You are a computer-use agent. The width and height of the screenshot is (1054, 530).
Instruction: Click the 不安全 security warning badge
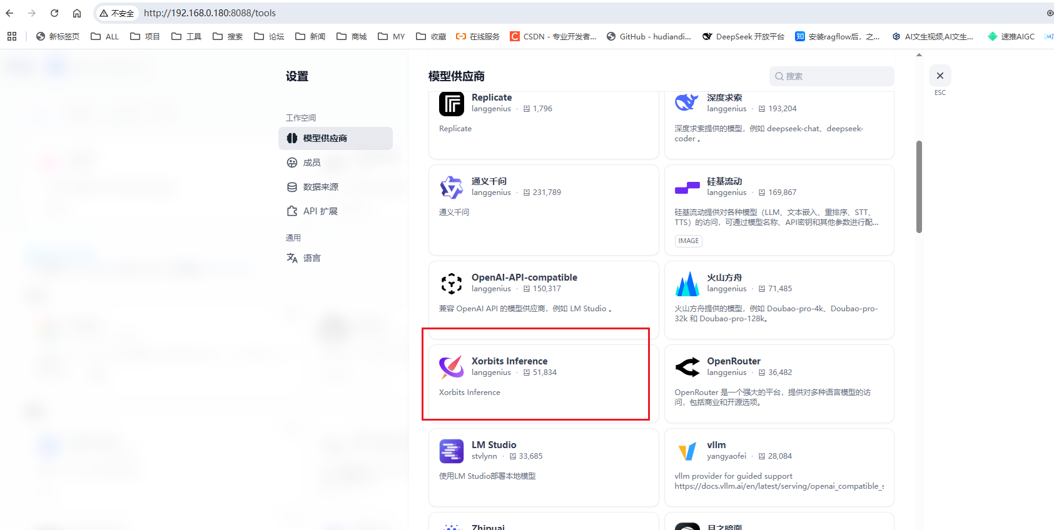[117, 13]
